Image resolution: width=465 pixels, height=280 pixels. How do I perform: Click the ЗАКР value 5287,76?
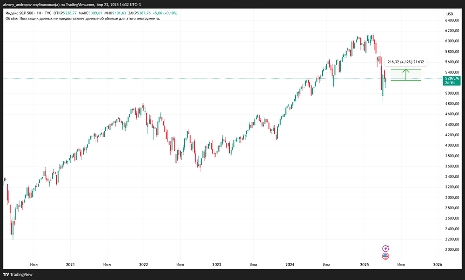[144, 13]
